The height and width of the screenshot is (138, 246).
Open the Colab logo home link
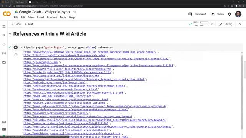pos(7,14)
